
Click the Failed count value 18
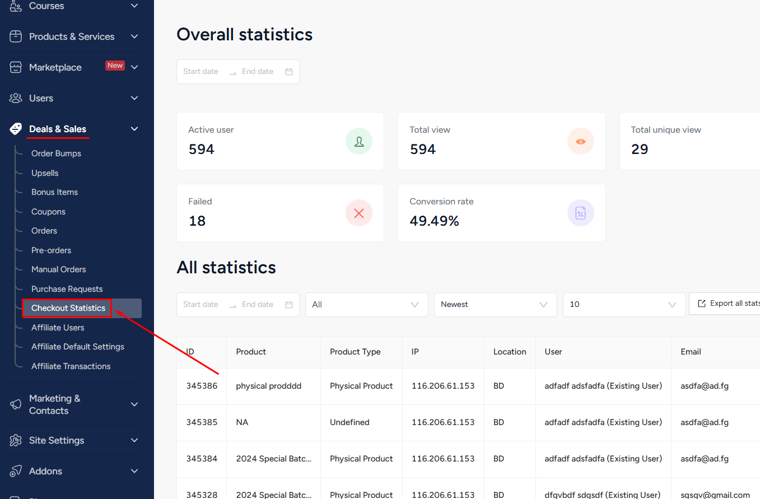(x=197, y=221)
